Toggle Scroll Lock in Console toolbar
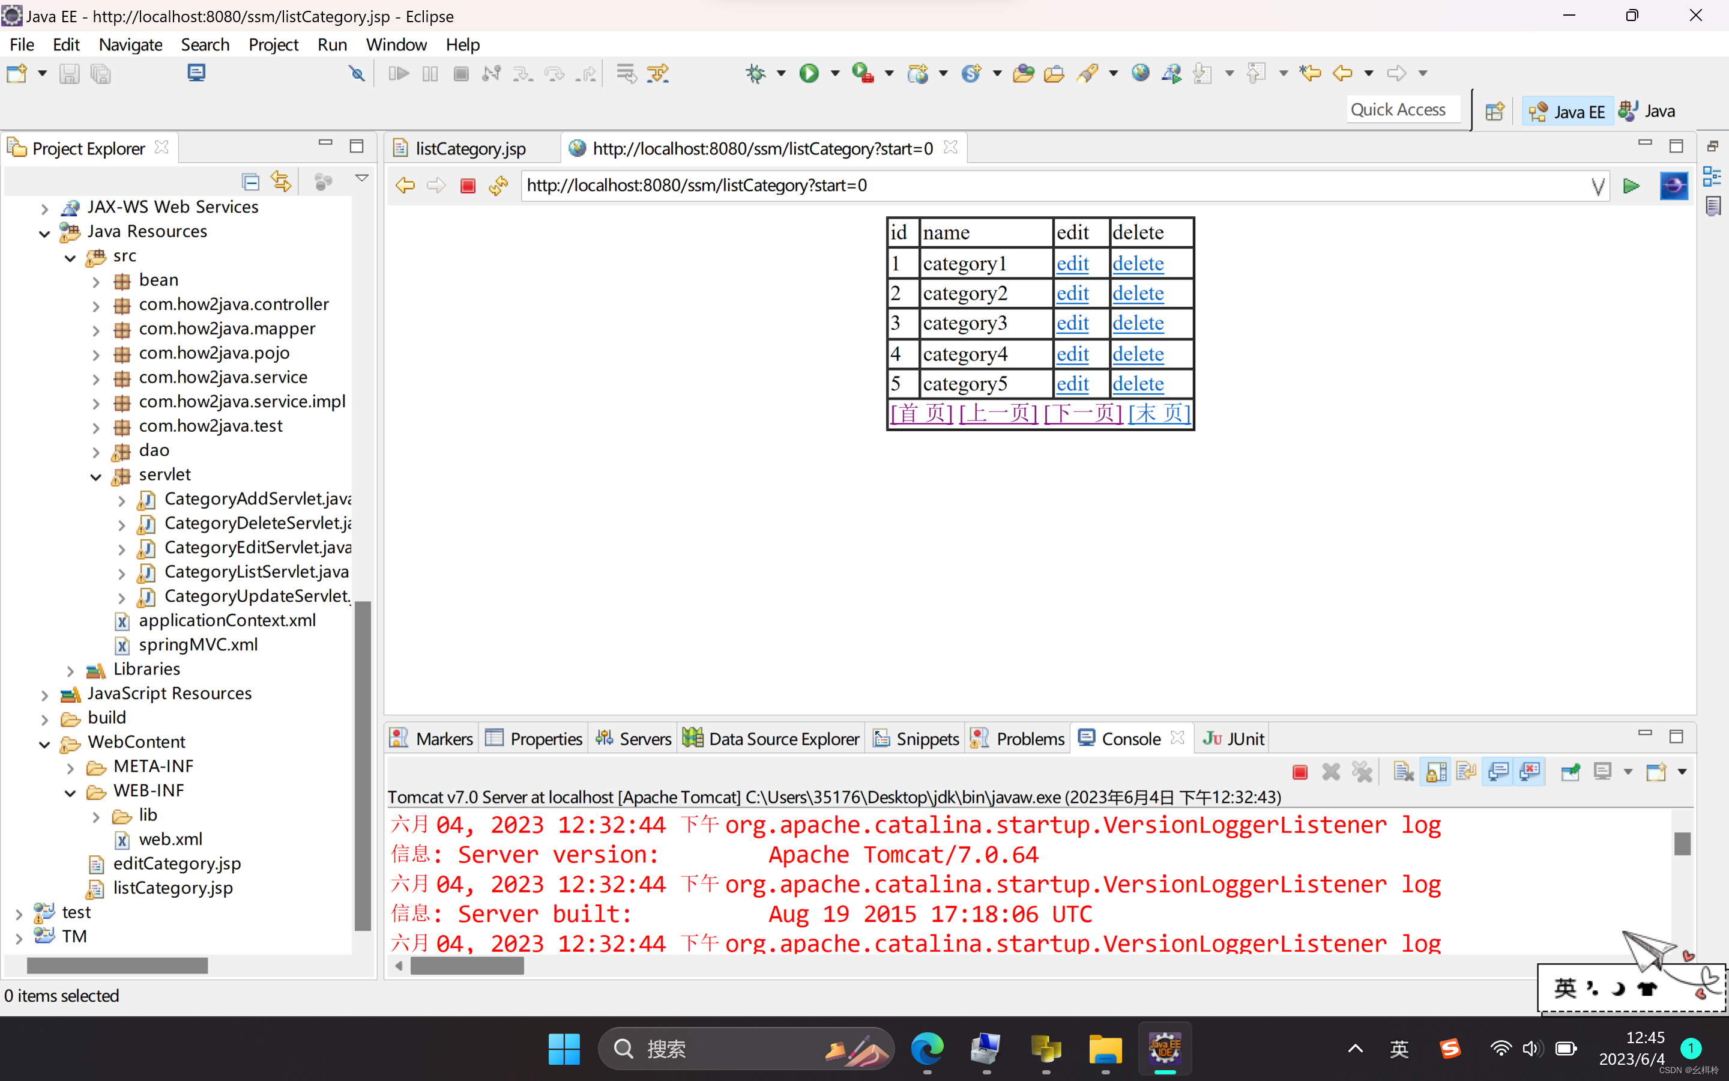The width and height of the screenshot is (1729, 1081). [x=1435, y=772]
